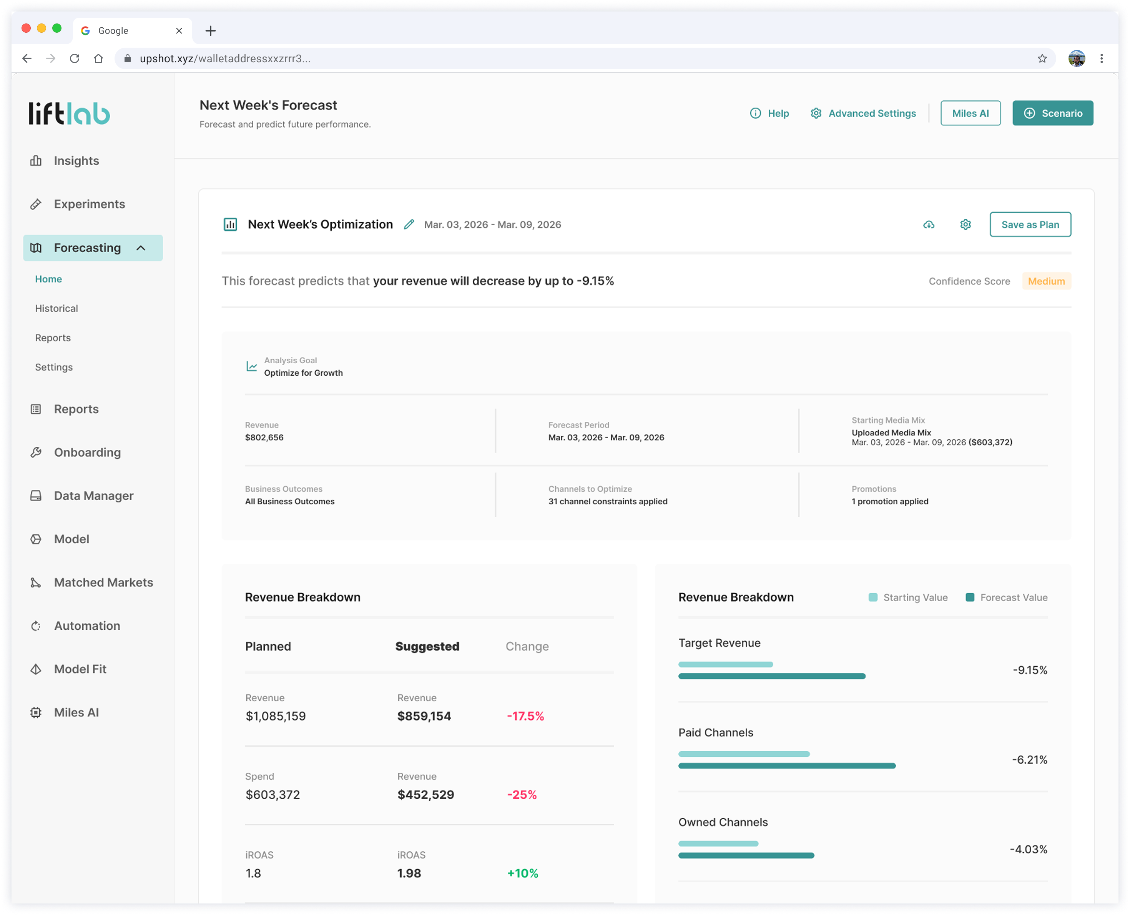Click the cloud download icon
The image size is (1130, 915).
point(929,225)
